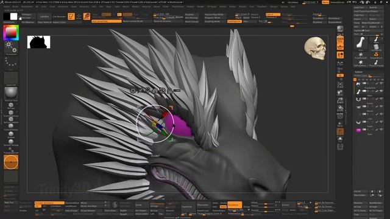Screen dimensions: 390x219
Task: Click the black silhouette preview thumbnail
Action: click(39, 42)
